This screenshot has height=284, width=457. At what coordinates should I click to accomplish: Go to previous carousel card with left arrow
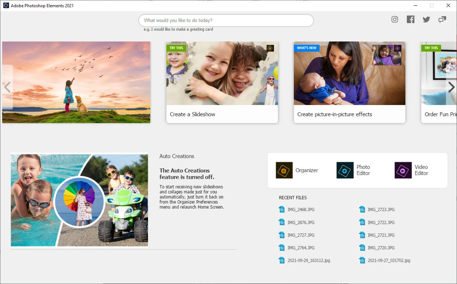point(7,87)
